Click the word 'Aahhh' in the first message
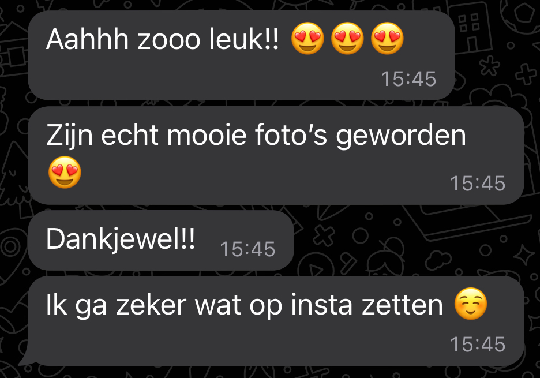This screenshot has width=540, height=378. pyautogui.click(x=88, y=39)
